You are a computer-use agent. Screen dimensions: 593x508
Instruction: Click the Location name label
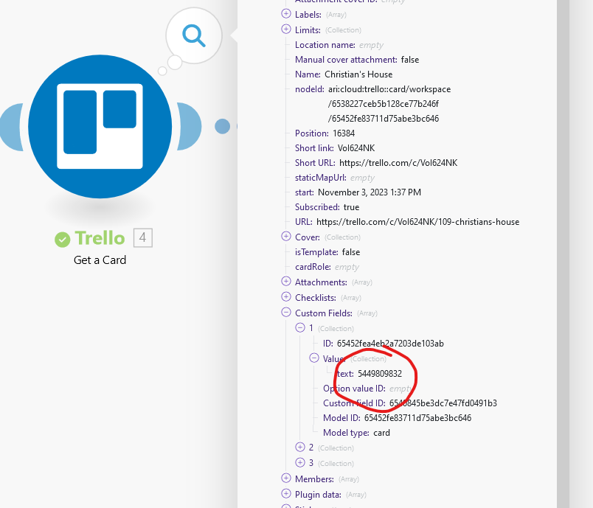click(x=325, y=45)
